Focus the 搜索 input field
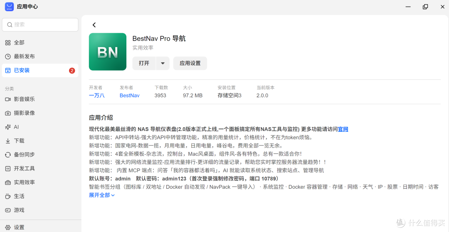 40,25
